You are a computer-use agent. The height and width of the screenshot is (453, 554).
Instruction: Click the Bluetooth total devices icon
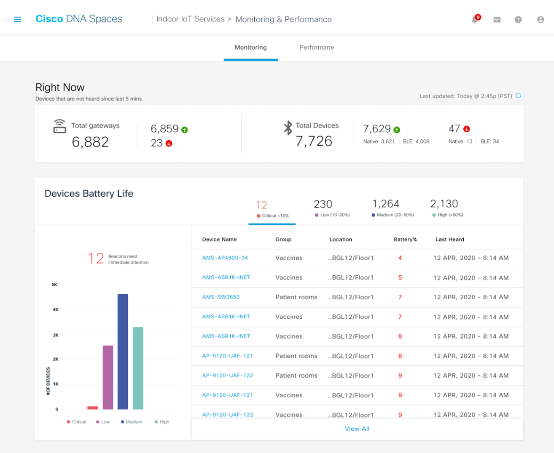pos(288,128)
